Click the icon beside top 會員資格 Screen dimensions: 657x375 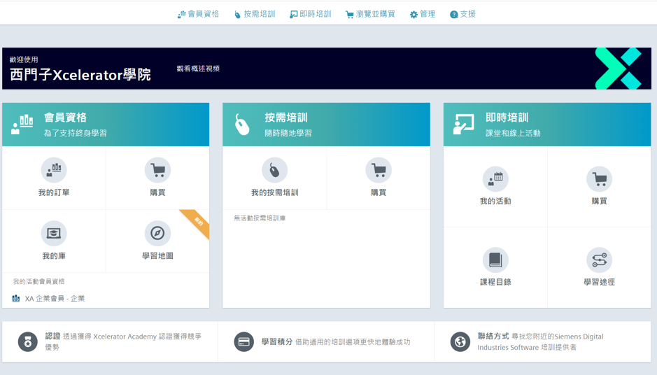(181, 15)
